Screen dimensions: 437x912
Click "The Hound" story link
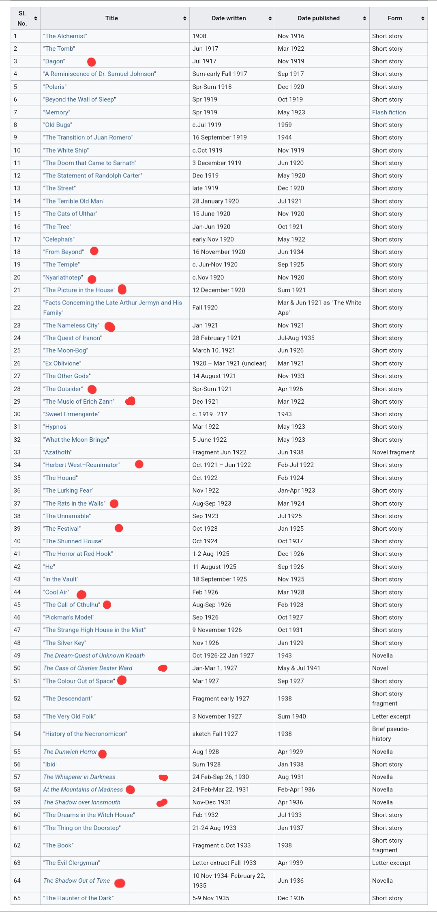point(60,478)
